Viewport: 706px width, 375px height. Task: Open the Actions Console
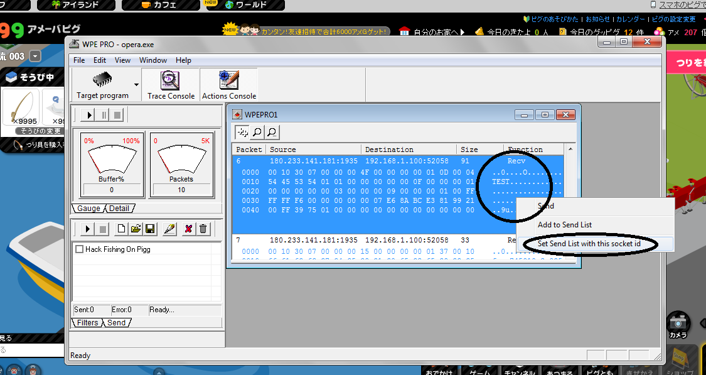click(228, 85)
